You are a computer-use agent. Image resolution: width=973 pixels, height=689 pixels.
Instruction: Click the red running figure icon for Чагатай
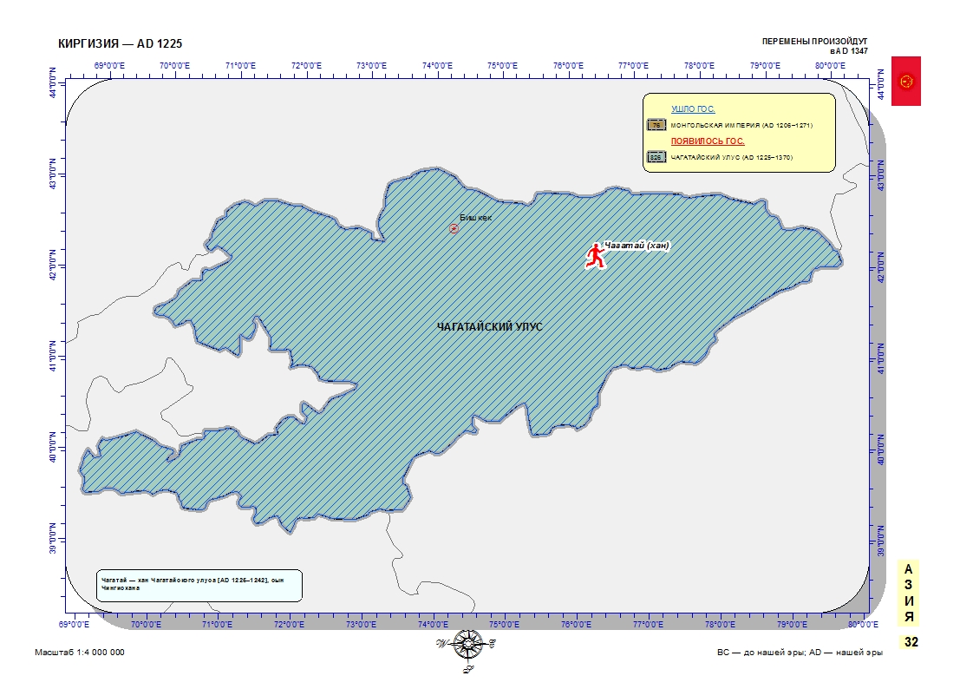coord(595,256)
